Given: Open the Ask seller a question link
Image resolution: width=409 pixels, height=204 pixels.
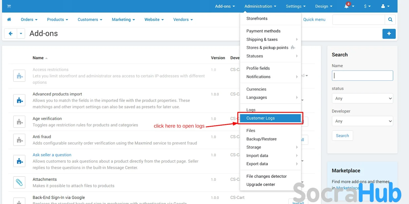Looking at the screenshot, I should click(52, 155).
